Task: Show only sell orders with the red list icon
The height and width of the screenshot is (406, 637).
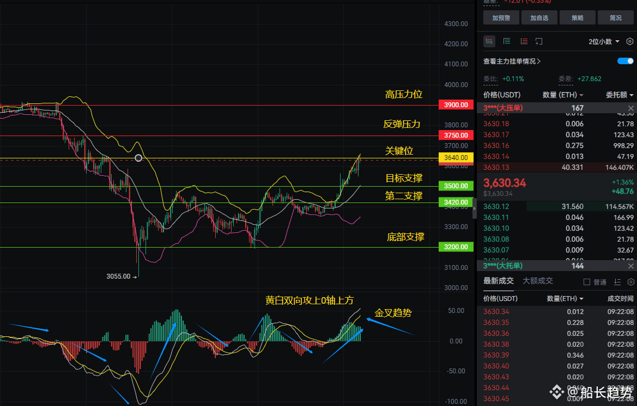Action: (x=524, y=41)
